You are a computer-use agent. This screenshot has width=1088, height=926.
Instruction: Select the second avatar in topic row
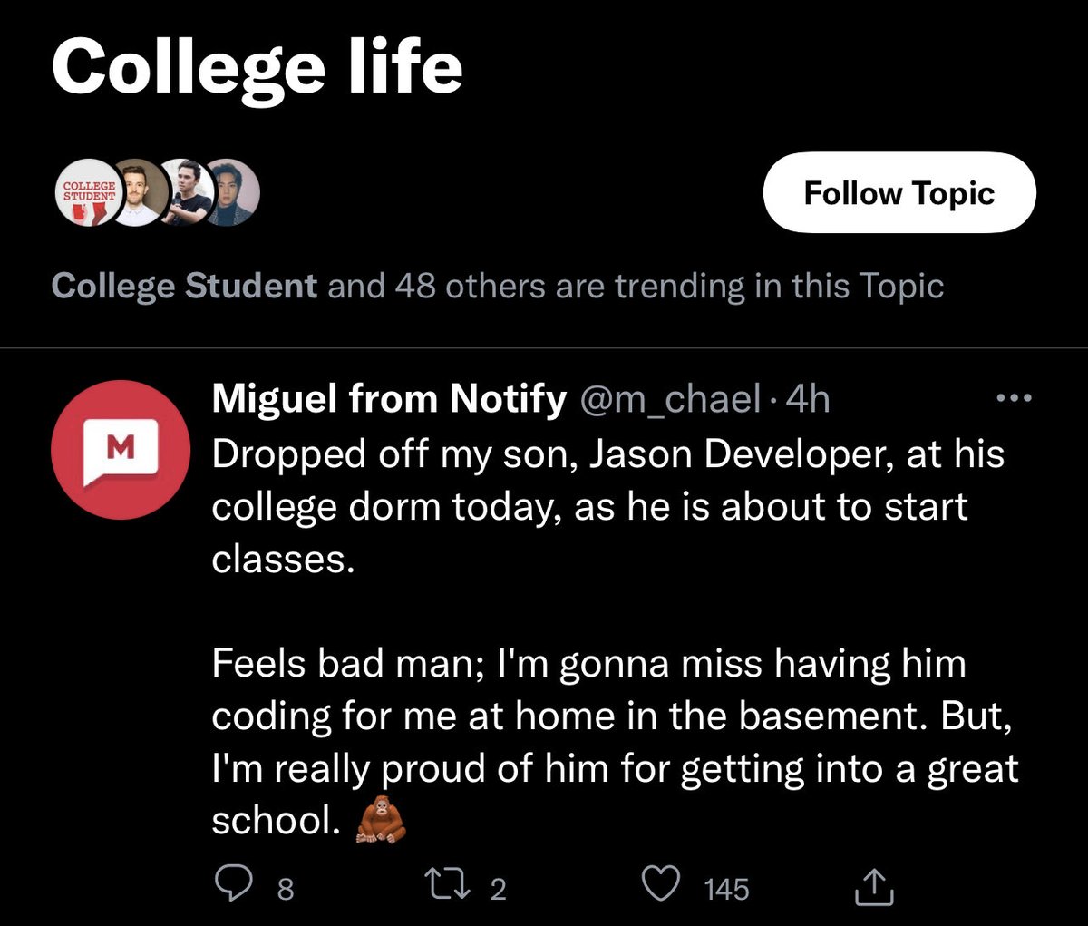[x=139, y=192]
